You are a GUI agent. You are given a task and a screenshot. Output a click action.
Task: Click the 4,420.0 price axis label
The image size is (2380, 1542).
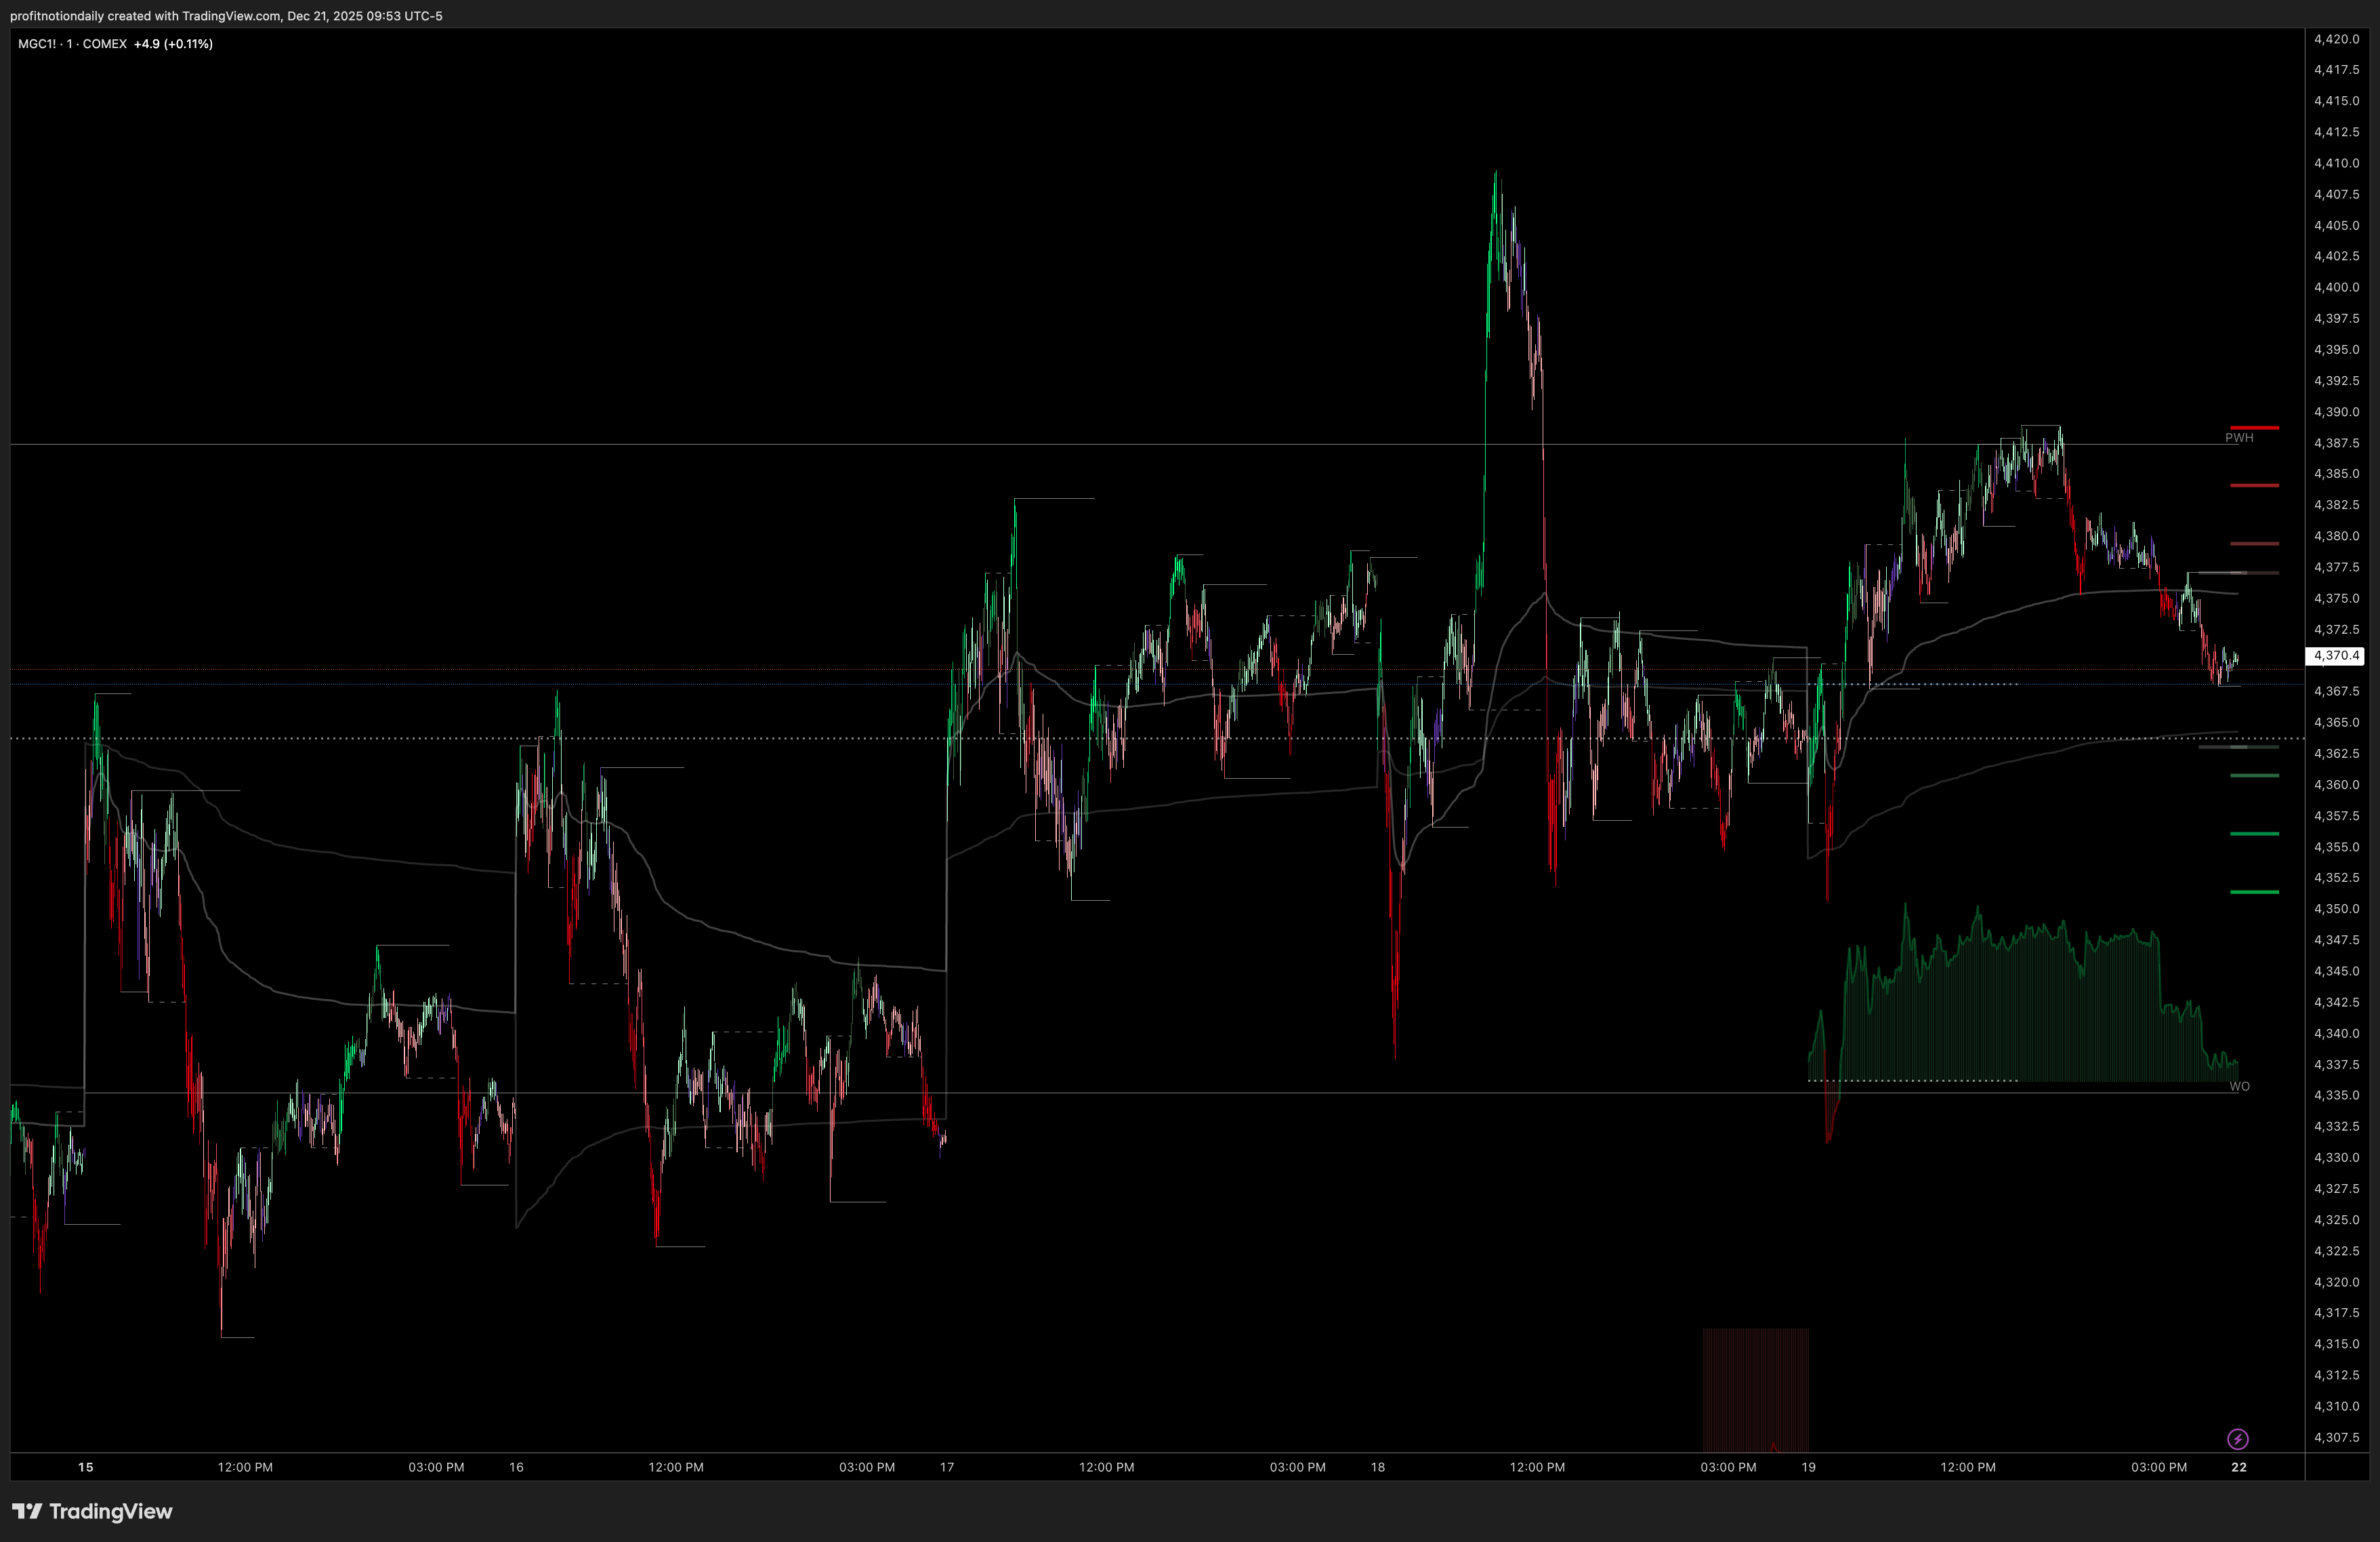click(x=2336, y=39)
